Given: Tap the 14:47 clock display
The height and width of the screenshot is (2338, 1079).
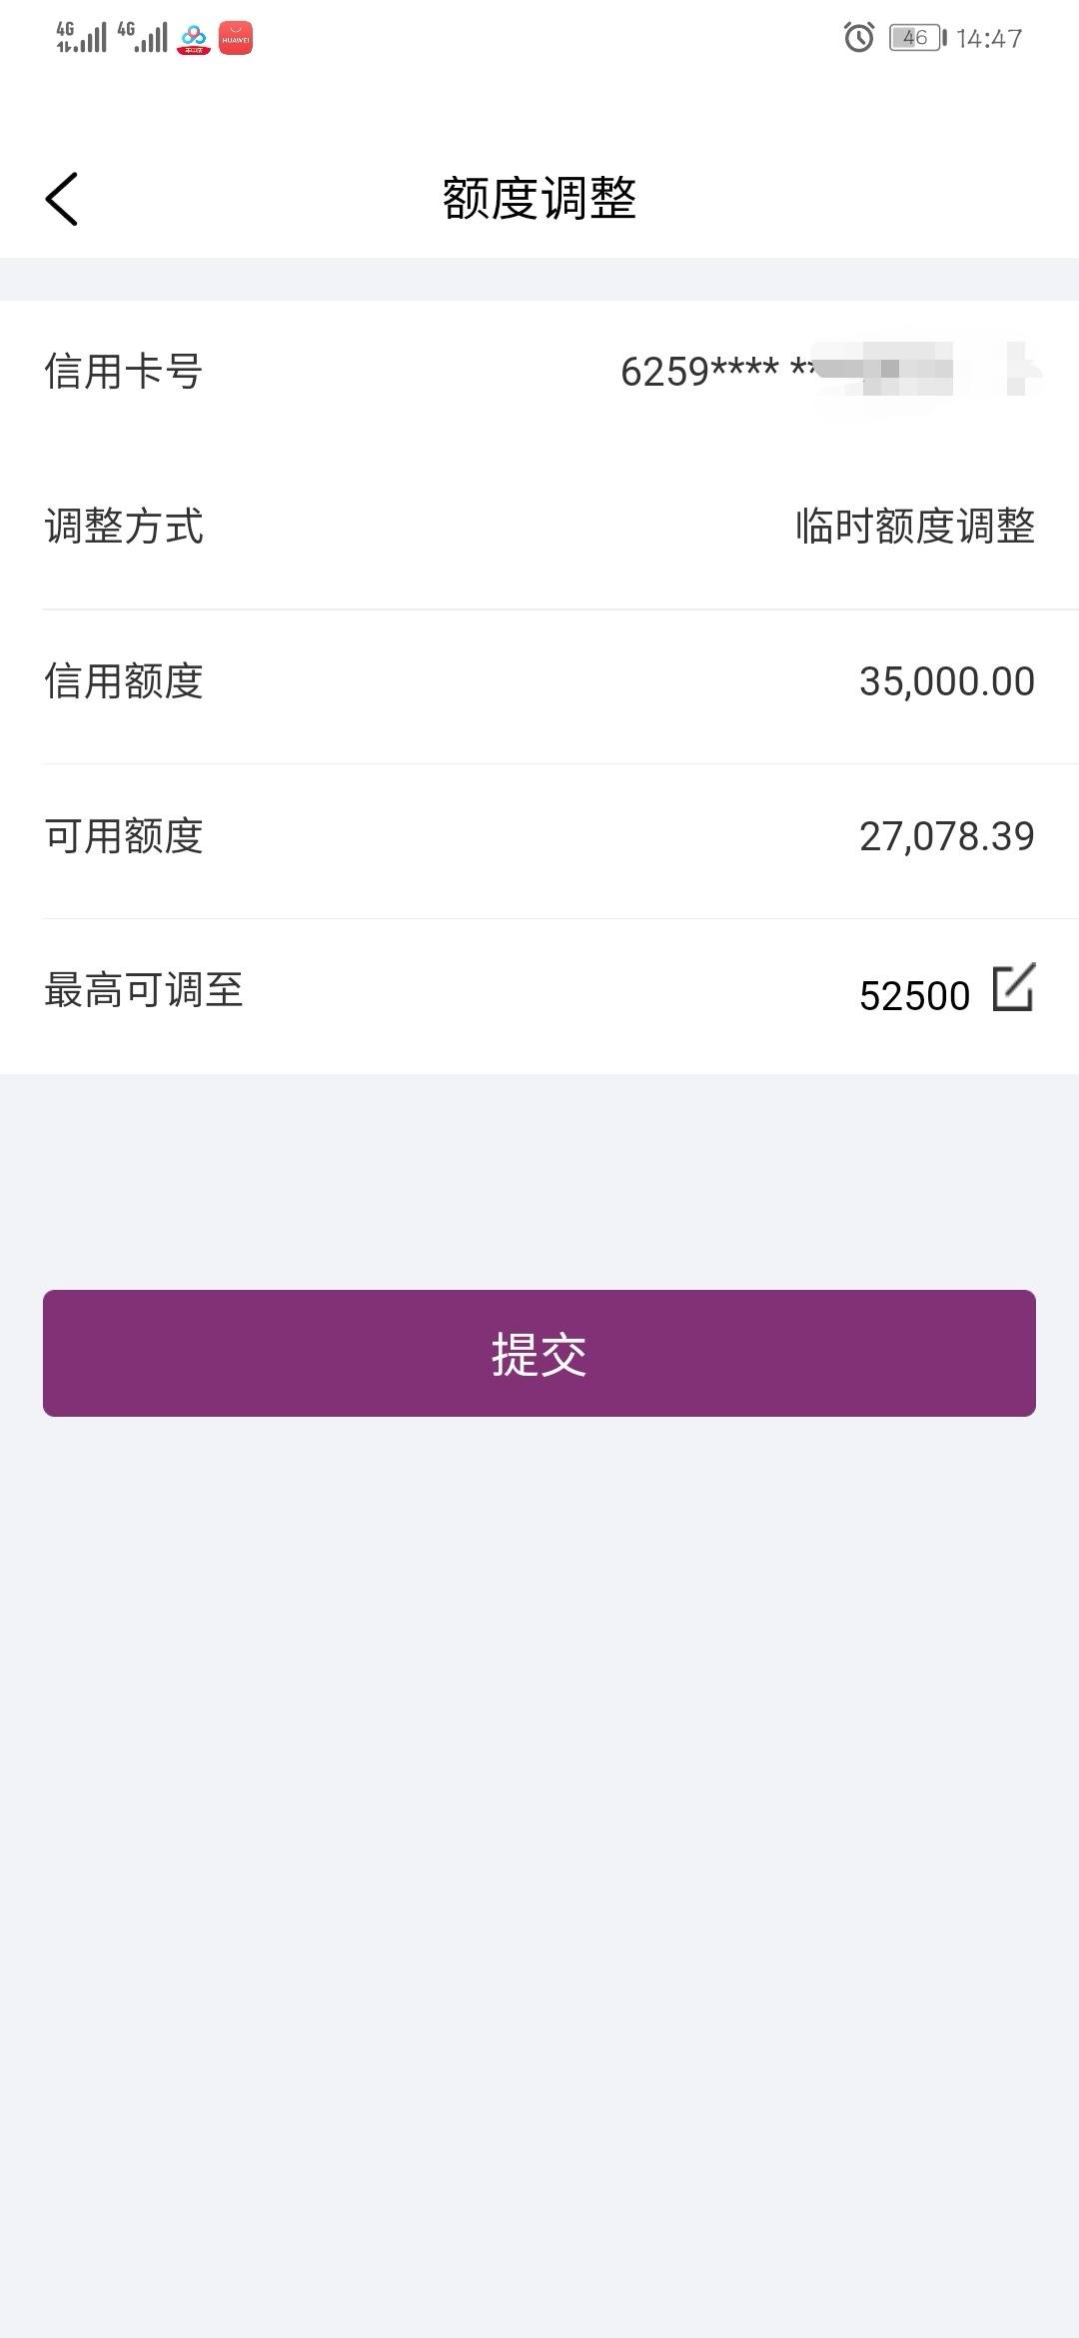Looking at the screenshot, I should coord(989,39).
